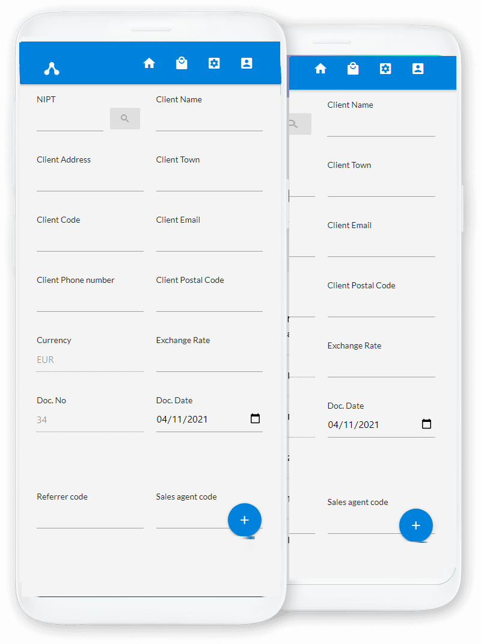Tap the home icon on back phone
The height and width of the screenshot is (644, 481).
point(320,69)
